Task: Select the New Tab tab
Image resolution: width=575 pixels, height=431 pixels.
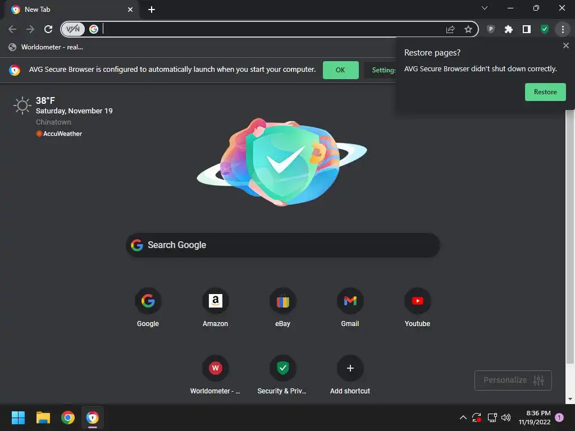Action: (x=71, y=10)
